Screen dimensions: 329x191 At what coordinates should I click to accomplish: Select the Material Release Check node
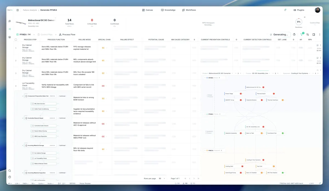(44, 164)
